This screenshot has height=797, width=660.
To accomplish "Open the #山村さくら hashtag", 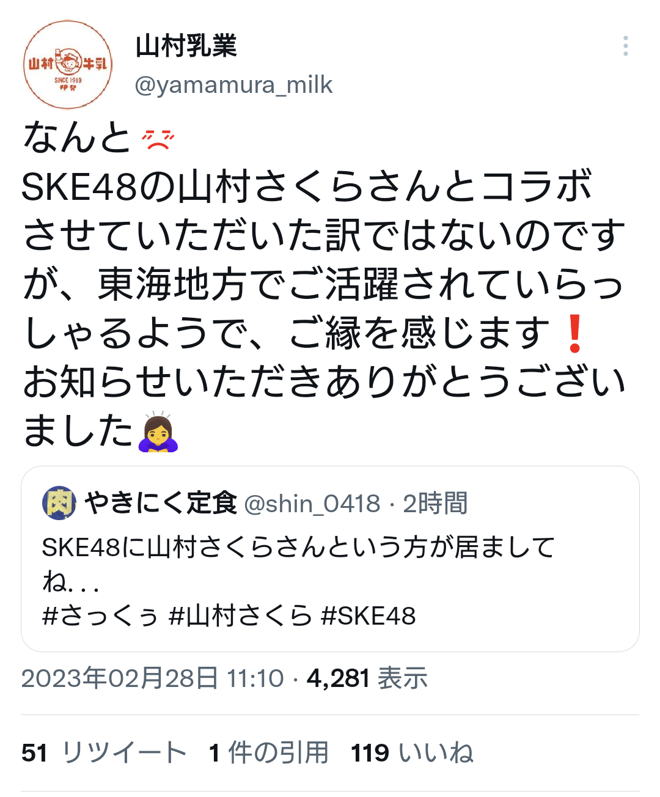I will [240, 615].
